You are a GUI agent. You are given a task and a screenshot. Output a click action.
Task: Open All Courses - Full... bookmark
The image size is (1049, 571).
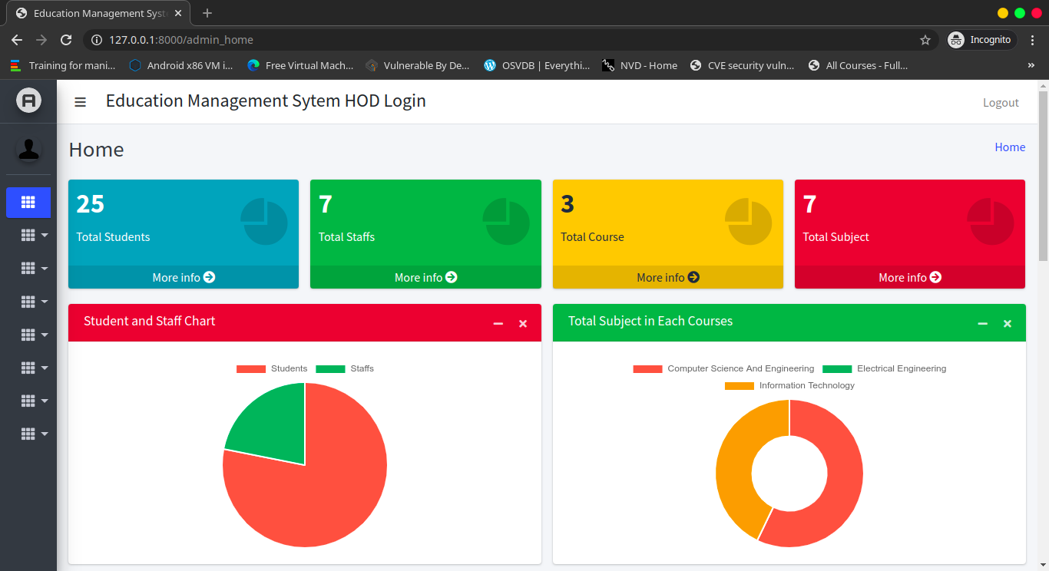[x=858, y=65]
